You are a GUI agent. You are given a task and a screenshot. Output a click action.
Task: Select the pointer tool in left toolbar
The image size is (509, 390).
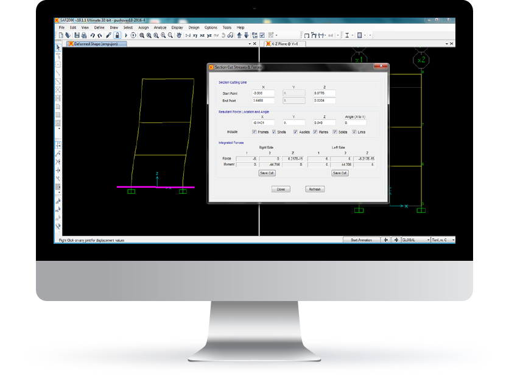[x=58, y=48]
